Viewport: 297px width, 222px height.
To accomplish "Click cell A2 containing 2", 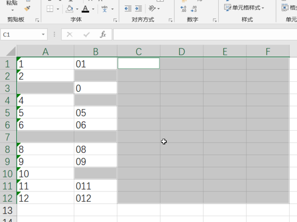I will coord(46,75).
